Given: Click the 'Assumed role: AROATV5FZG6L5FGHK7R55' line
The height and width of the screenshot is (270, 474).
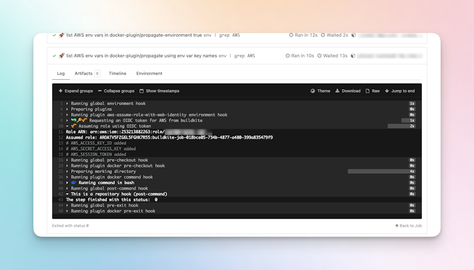Looking at the screenshot, I should coord(169,138).
